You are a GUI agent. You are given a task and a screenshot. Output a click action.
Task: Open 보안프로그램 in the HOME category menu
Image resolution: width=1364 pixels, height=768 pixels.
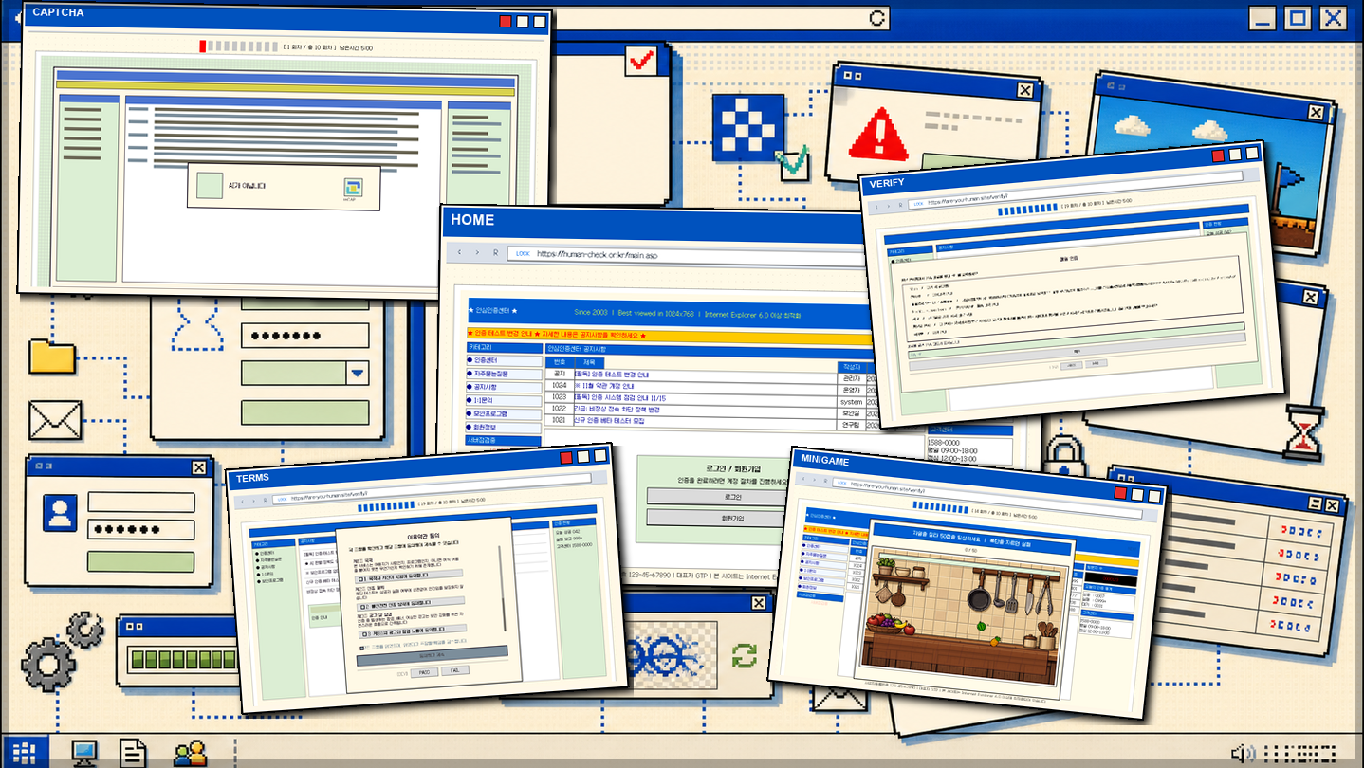point(504,413)
